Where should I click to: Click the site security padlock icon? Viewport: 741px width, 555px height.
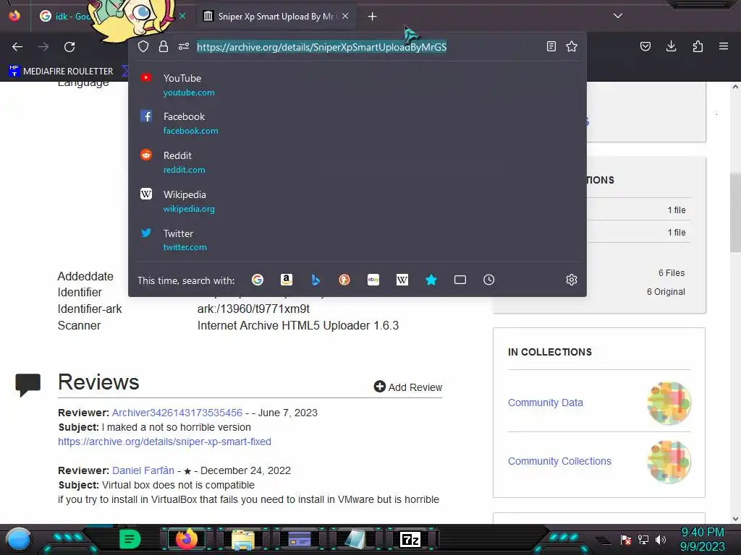tap(164, 46)
